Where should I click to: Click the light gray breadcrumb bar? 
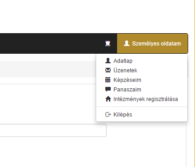48,69
